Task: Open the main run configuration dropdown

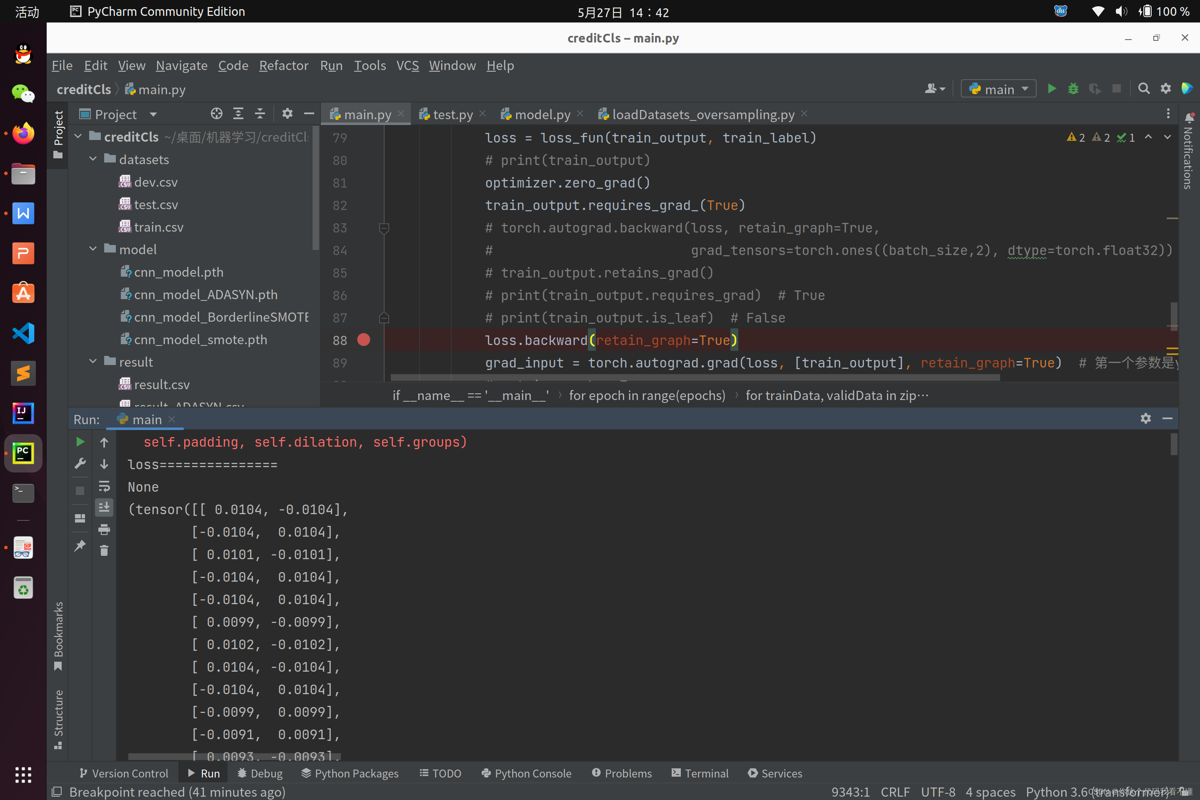Action: (x=998, y=89)
